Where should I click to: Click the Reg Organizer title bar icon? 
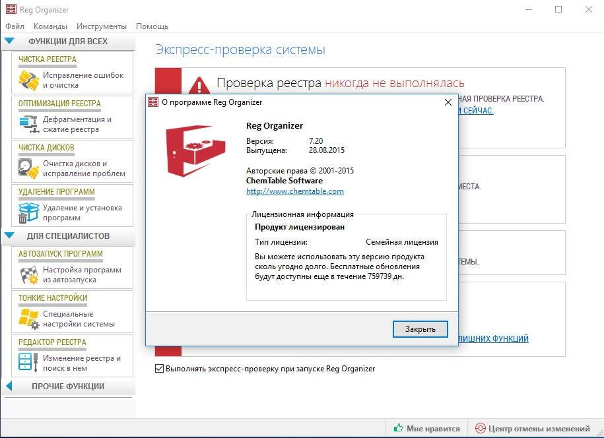(11, 9)
